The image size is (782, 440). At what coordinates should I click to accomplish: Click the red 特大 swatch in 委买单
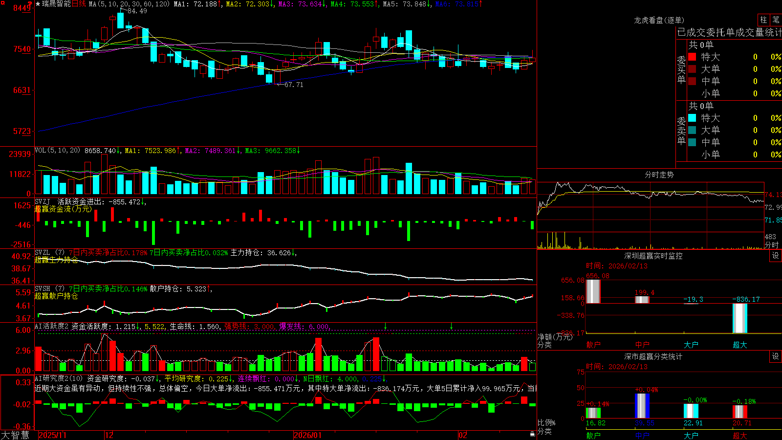point(692,57)
